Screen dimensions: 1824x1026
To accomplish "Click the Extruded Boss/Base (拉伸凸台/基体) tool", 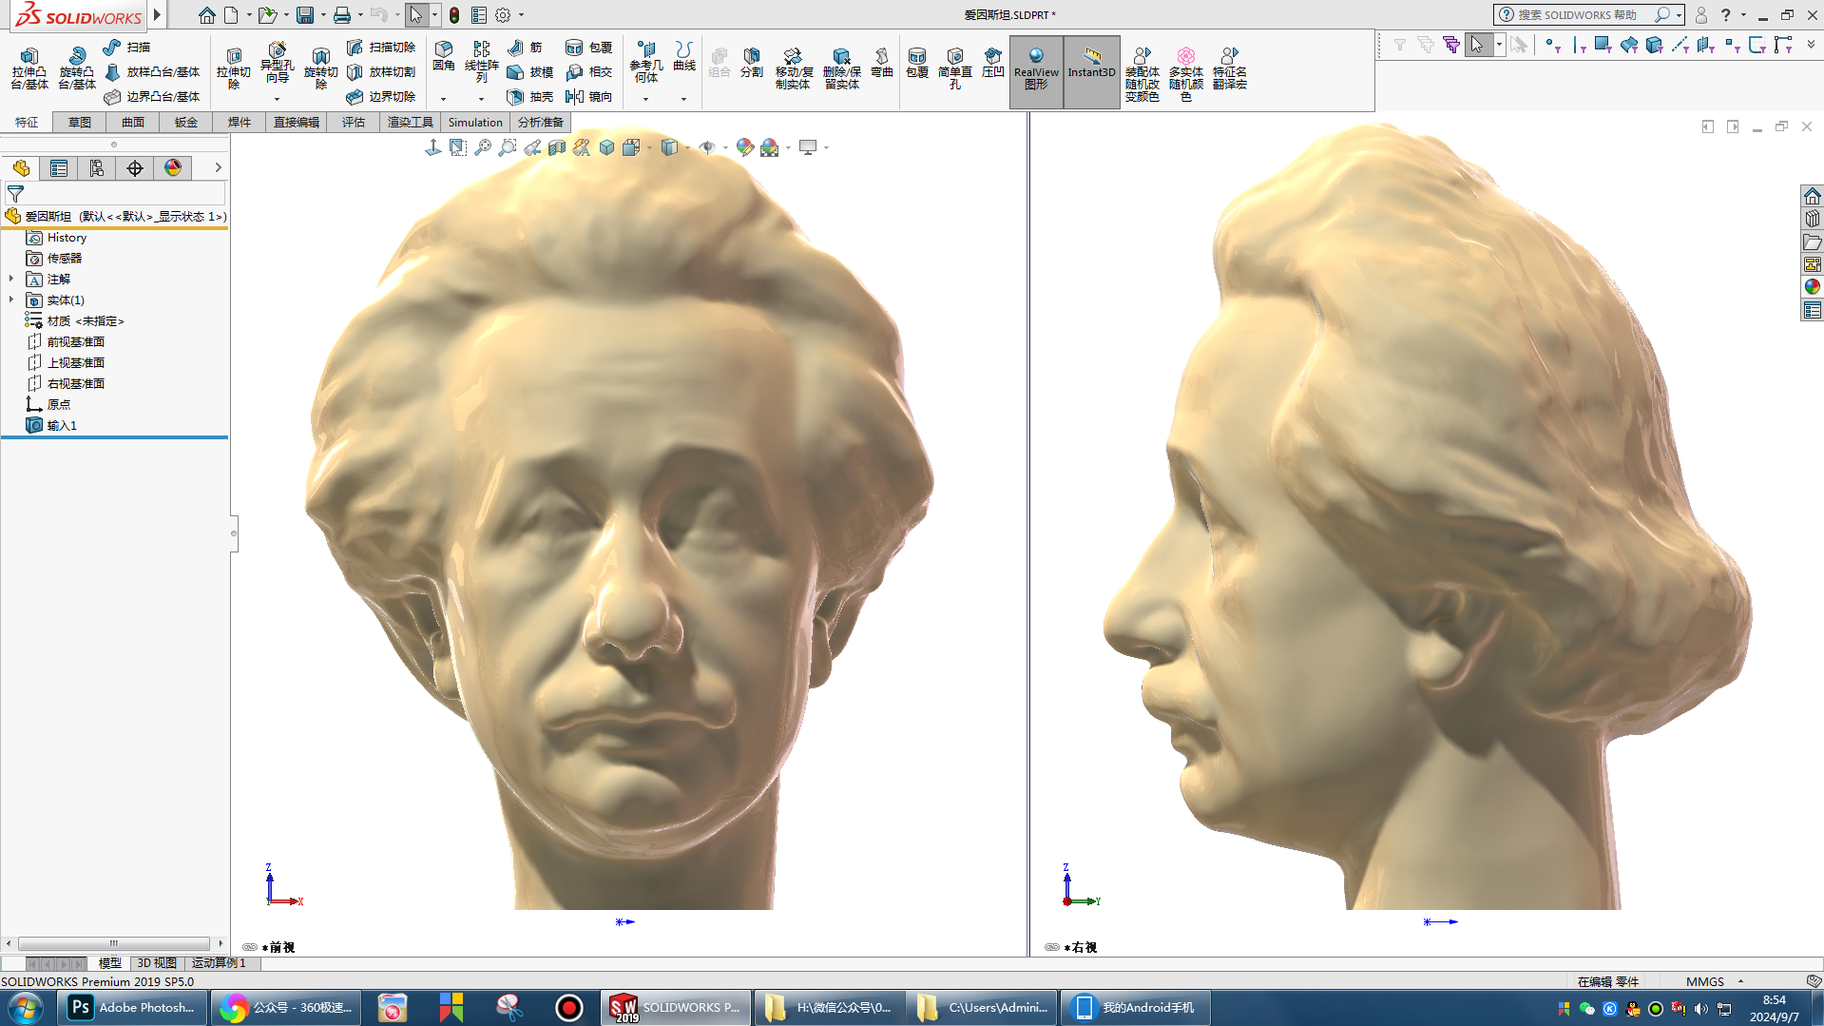I will [29, 69].
